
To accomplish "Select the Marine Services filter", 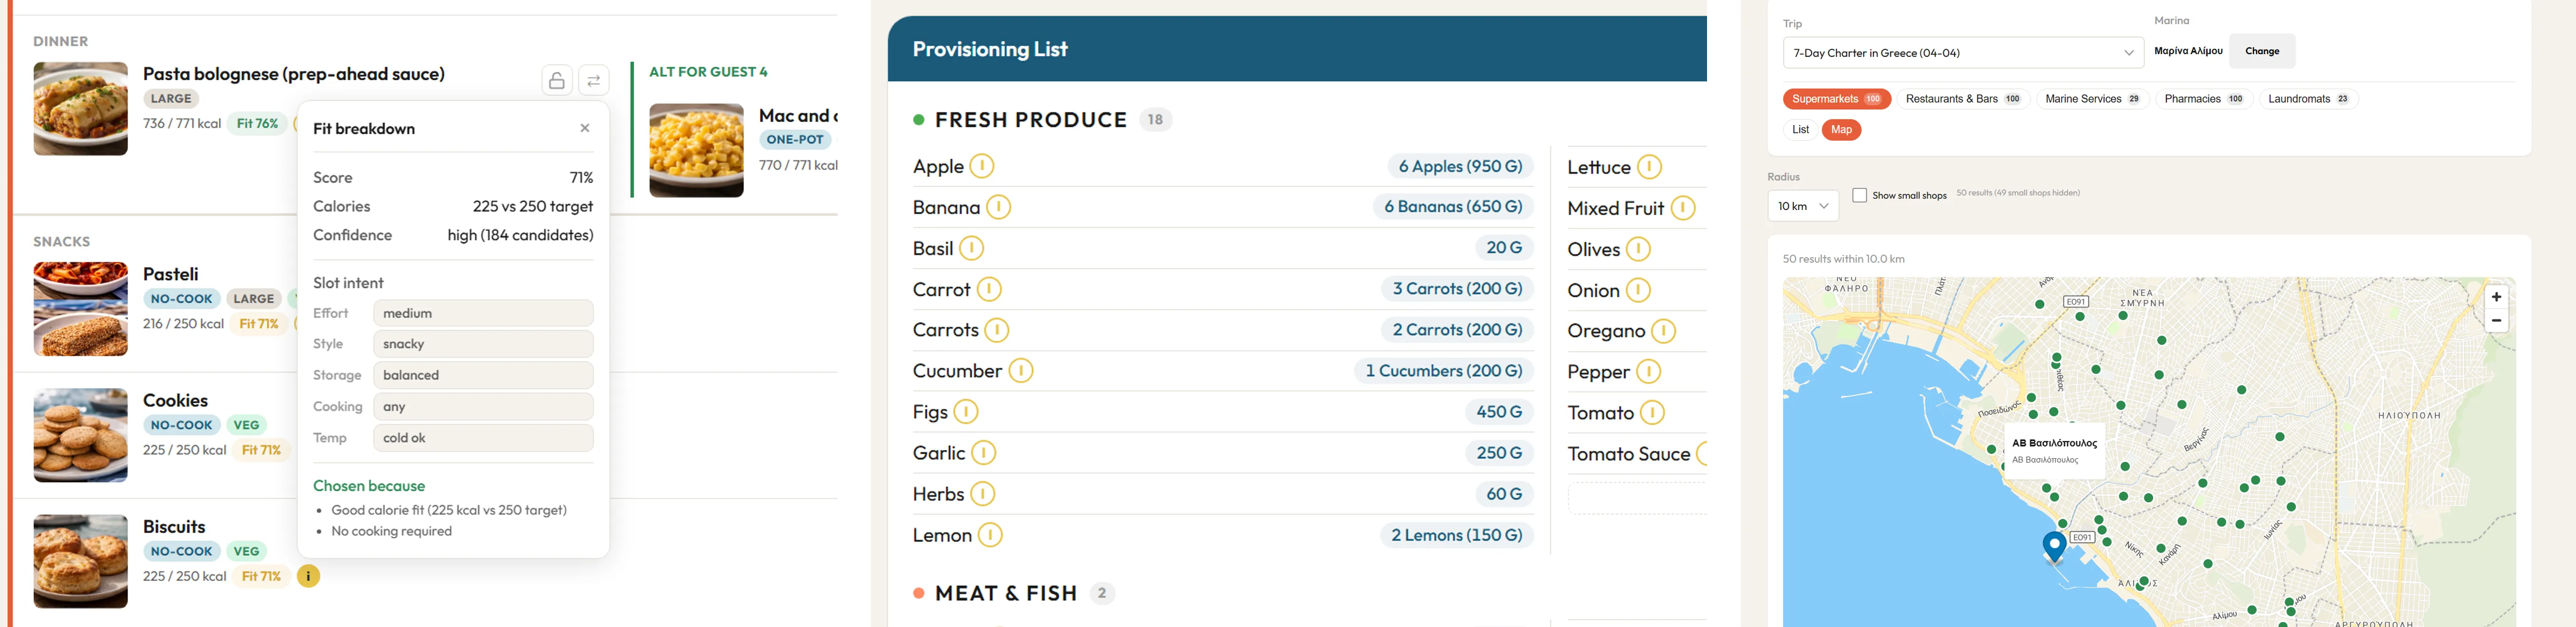I will 2092,99.
